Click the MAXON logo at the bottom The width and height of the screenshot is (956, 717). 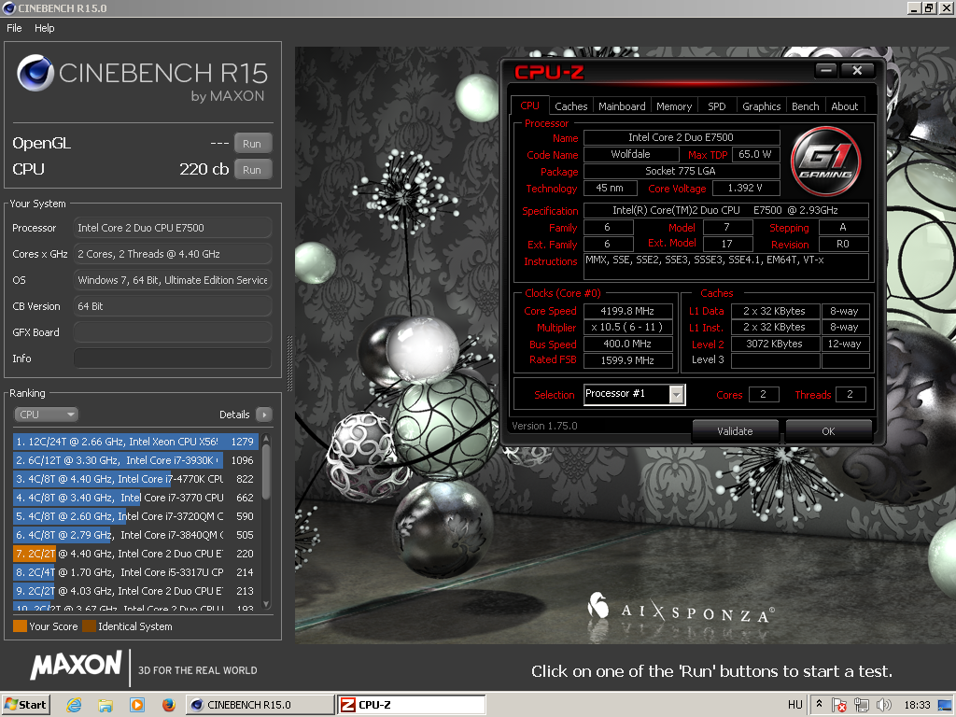tap(77, 665)
